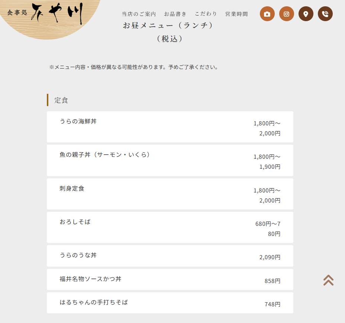Screen dimensions: 345x323
Task: Select the お品書き navigation item
Action: coord(175,14)
